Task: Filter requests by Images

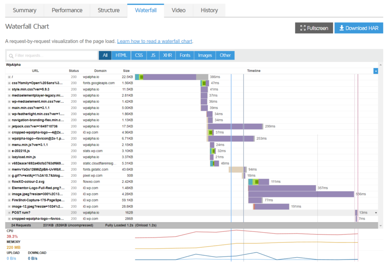Action: point(205,55)
